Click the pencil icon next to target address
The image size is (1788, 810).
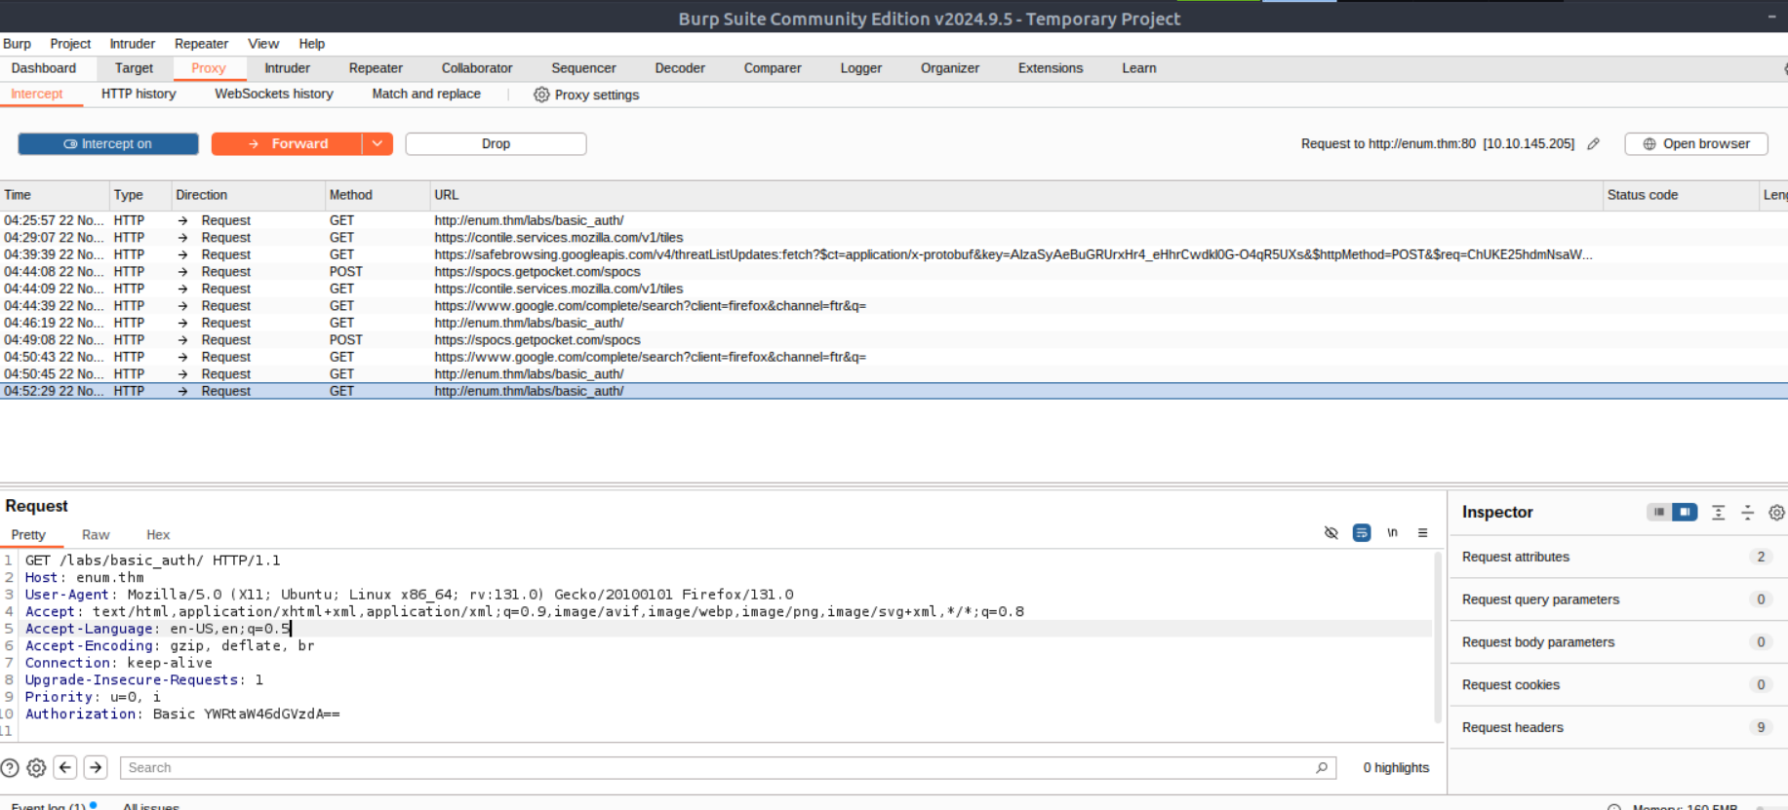click(1593, 144)
